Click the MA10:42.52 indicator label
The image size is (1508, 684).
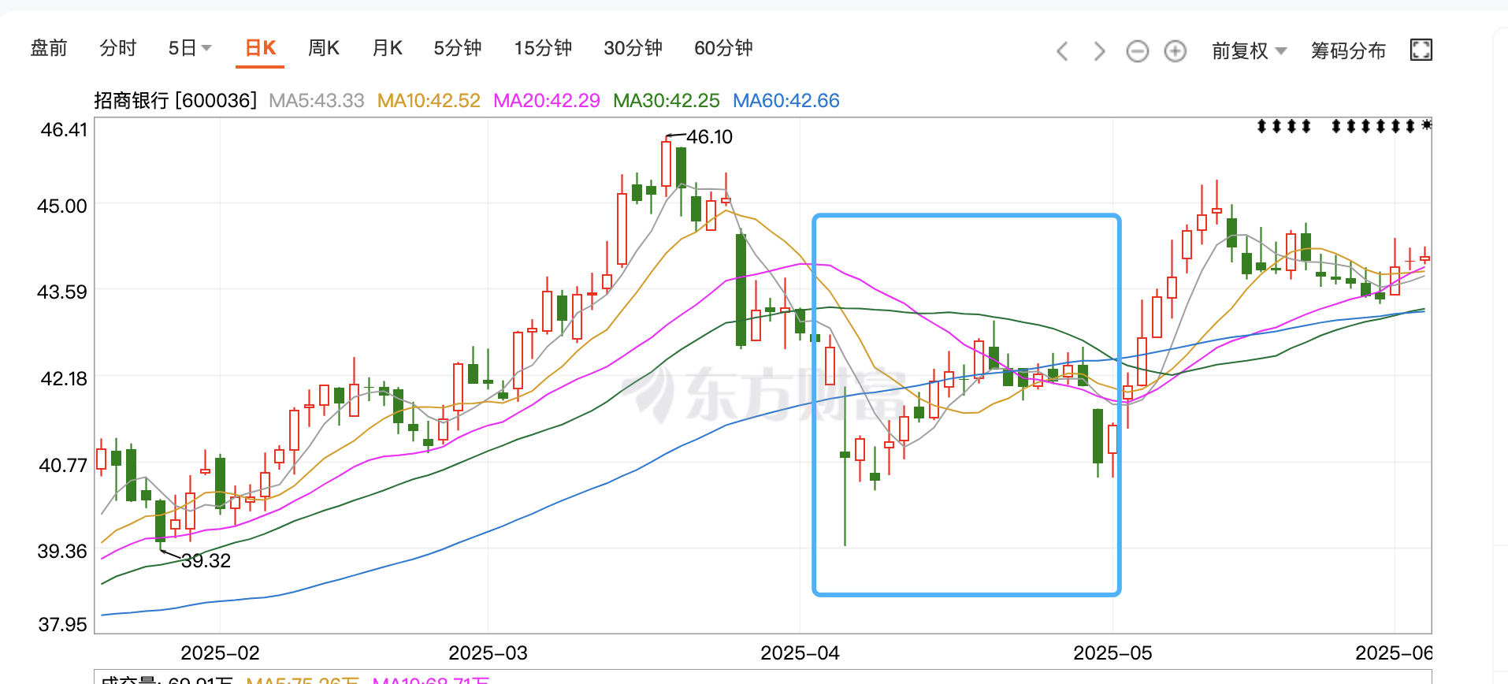pyautogui.click(x=429, y=101)
